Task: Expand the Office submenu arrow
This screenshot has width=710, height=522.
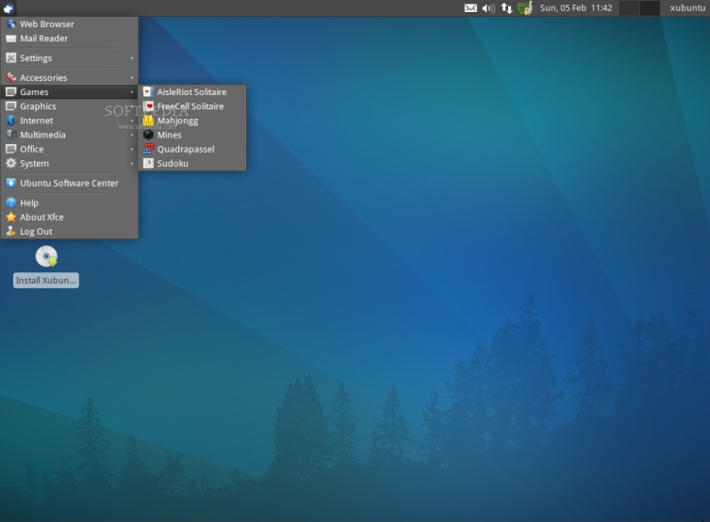Action: [132, 149]
